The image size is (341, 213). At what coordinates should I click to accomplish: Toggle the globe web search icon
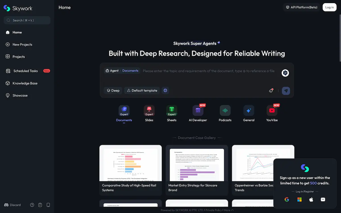(165, 91)
